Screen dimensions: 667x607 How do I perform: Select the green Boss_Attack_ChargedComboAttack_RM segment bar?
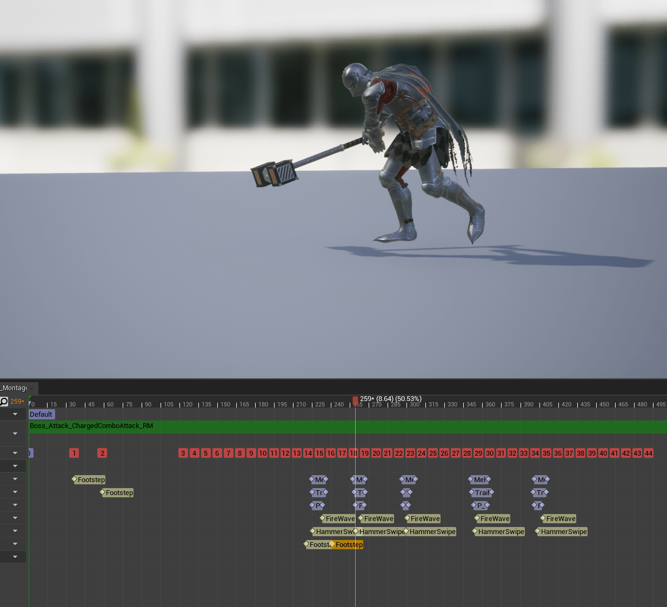pos(346,426)
